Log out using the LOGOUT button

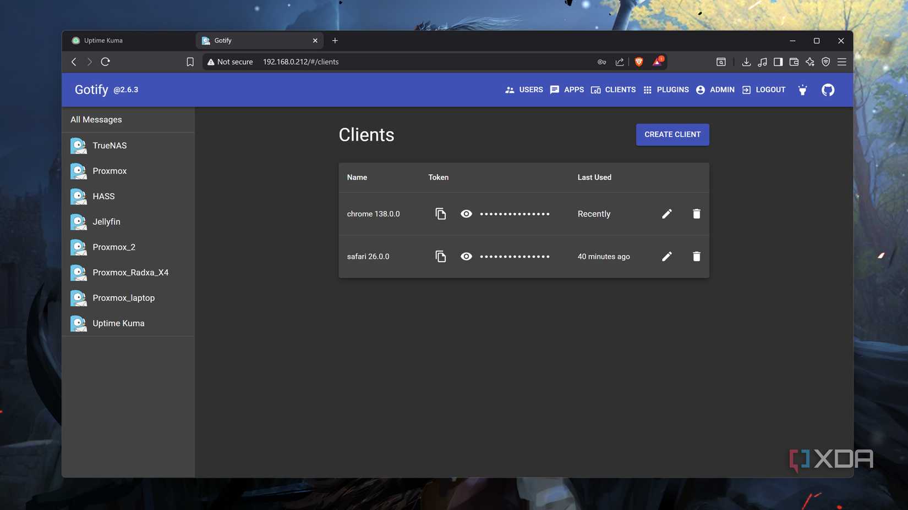coord(764,90)
